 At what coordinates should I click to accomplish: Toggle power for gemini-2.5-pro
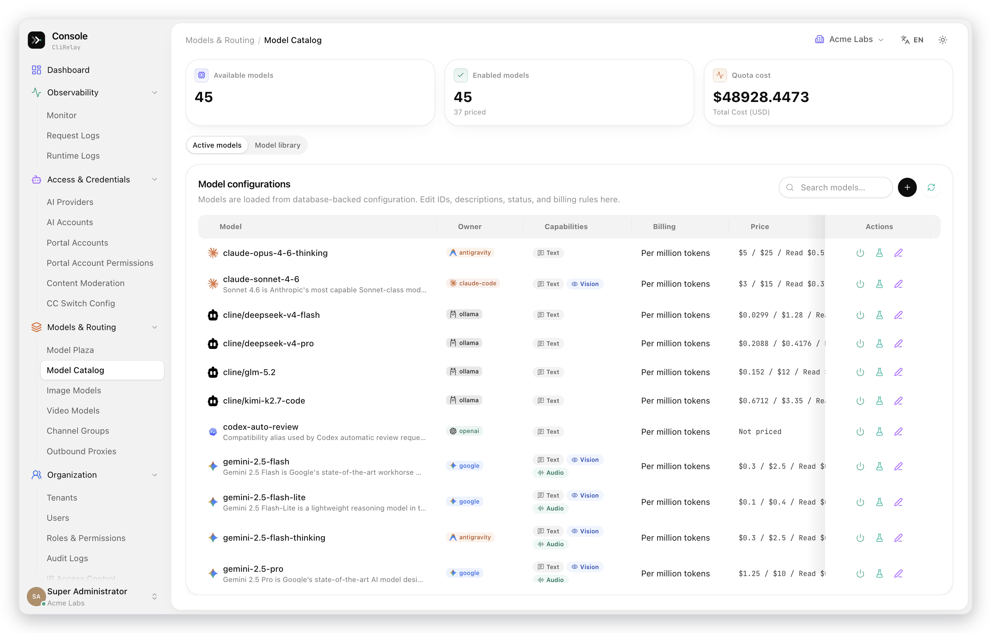tap(860, 573)
